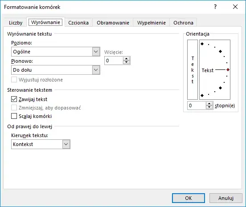Confirm with the OK button
This screenshot has height=207, width=246.
click(x=189, y=198)
